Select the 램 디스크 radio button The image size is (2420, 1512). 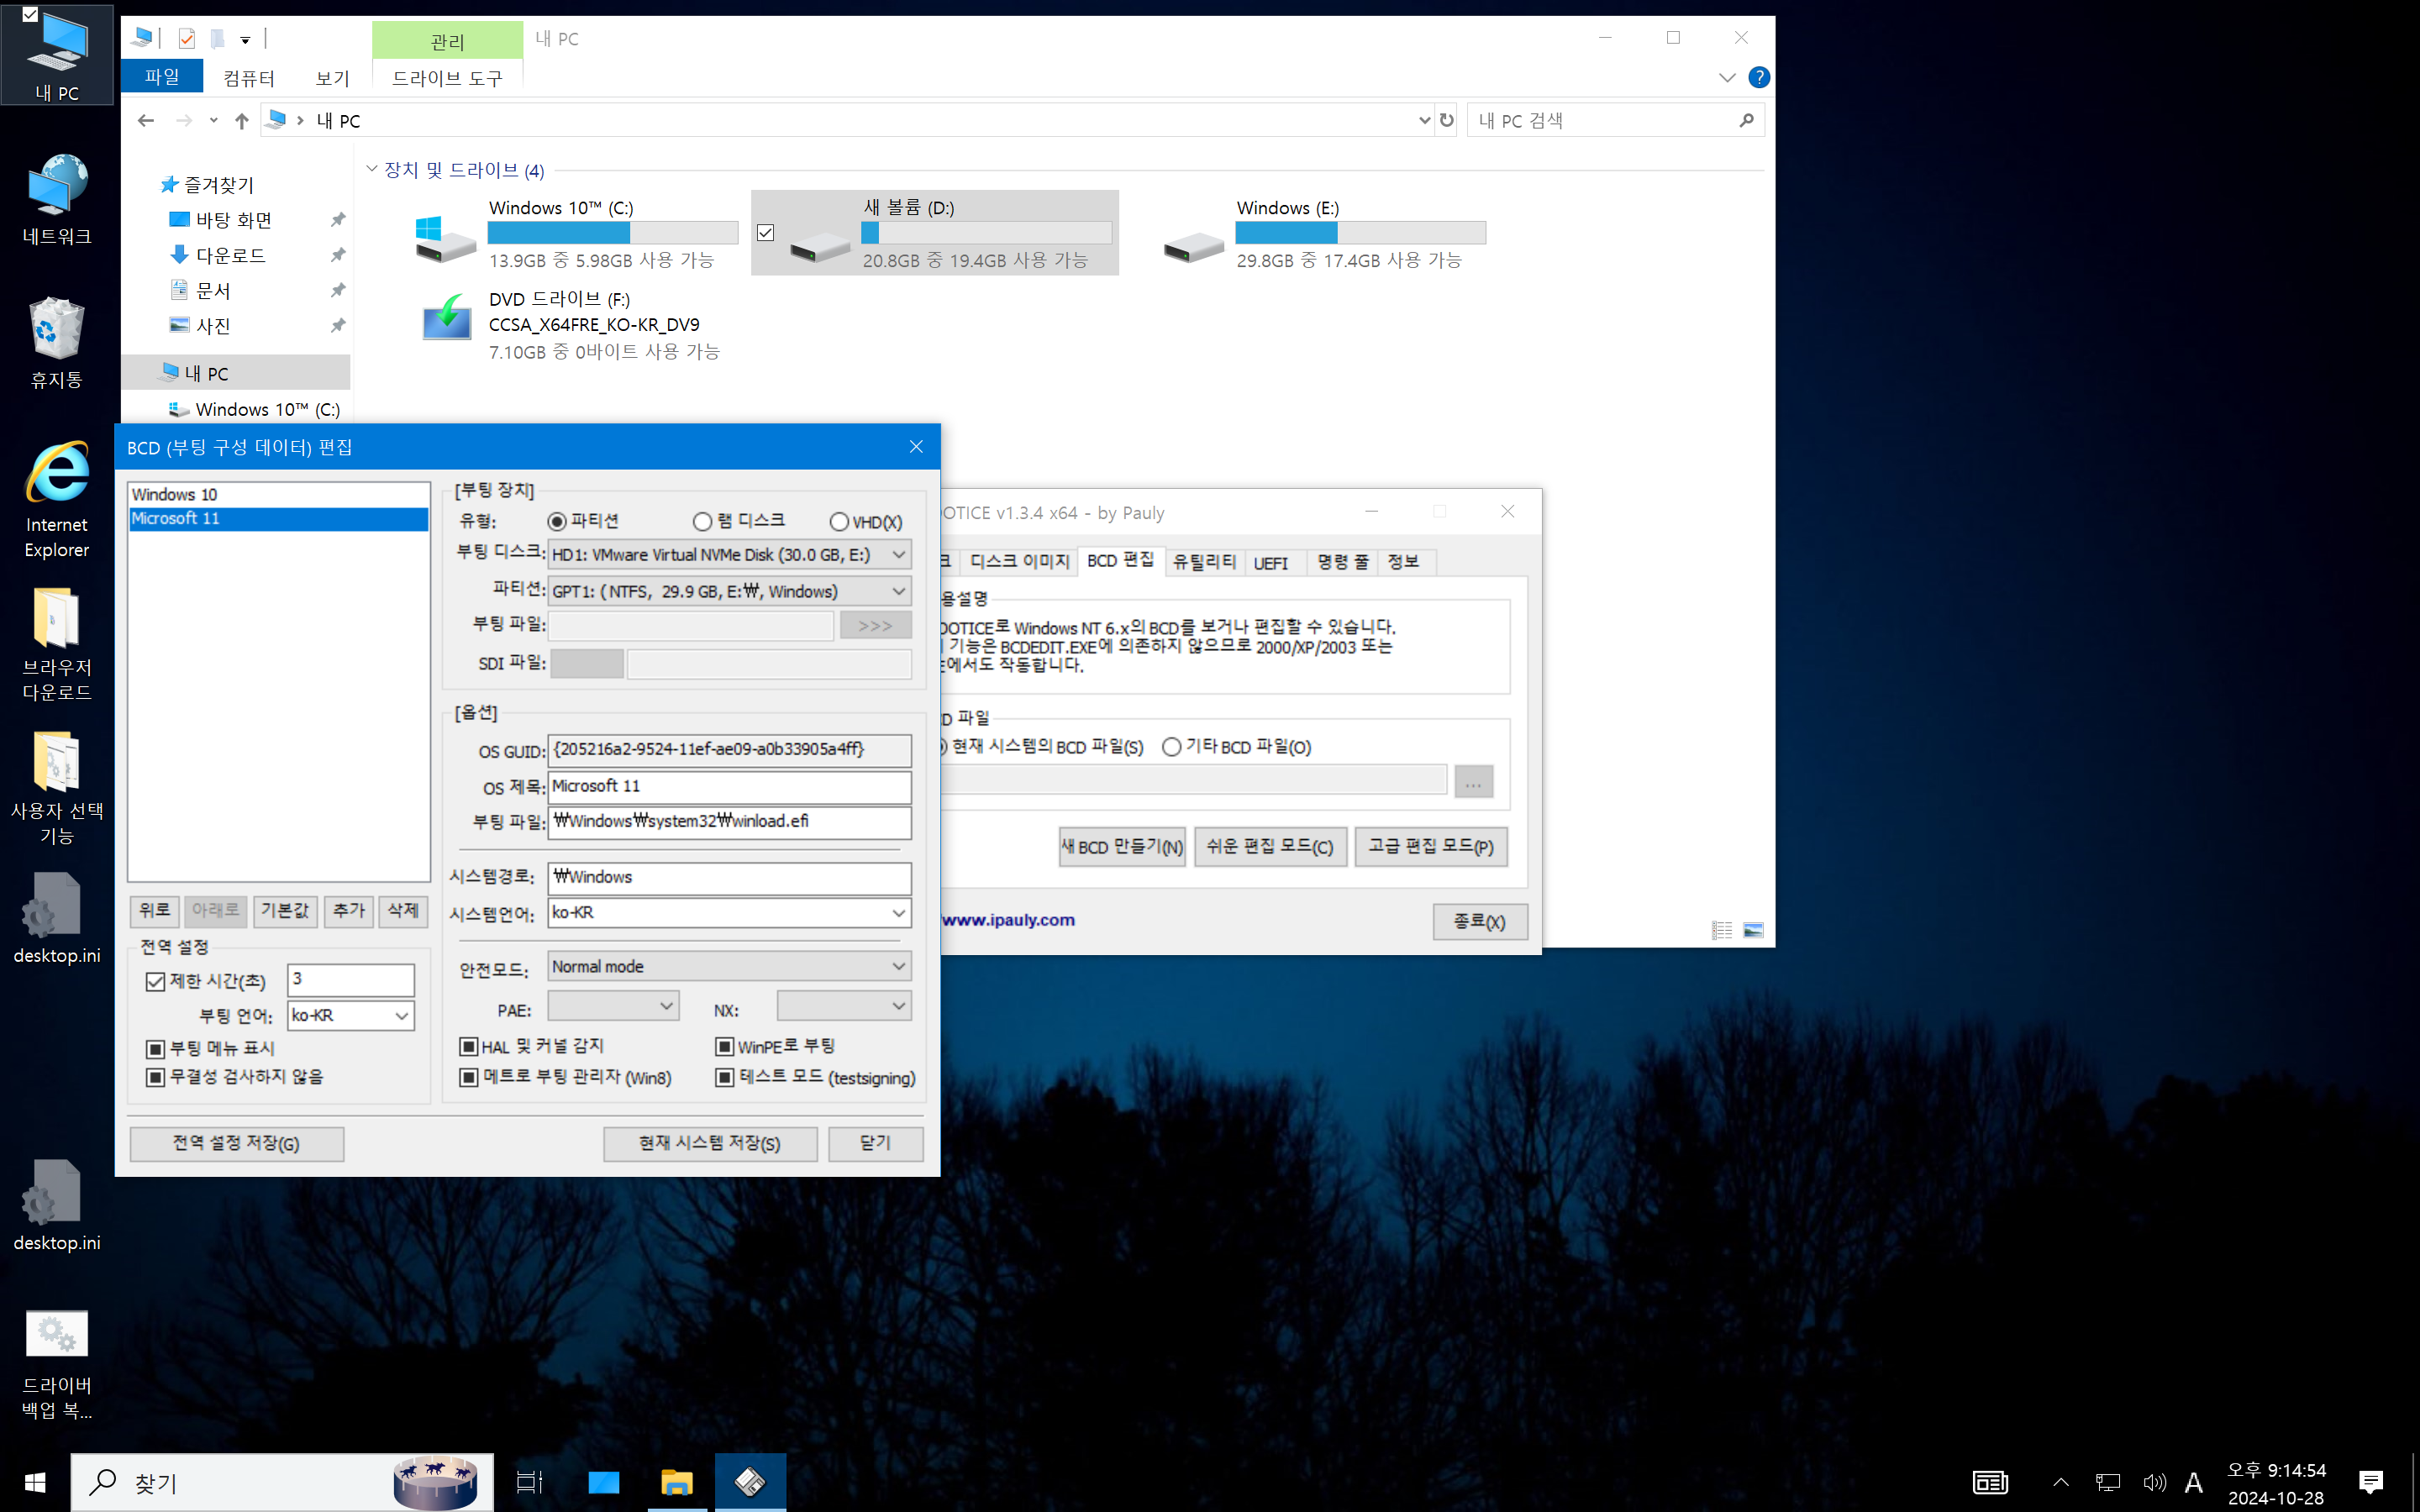[739, 521]
